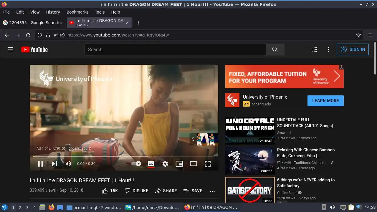Image resolution: width=377 pixels, height=212 pixels.
Task: Click the taskbar volume speaker icon
Action: (x=332, y=207)
